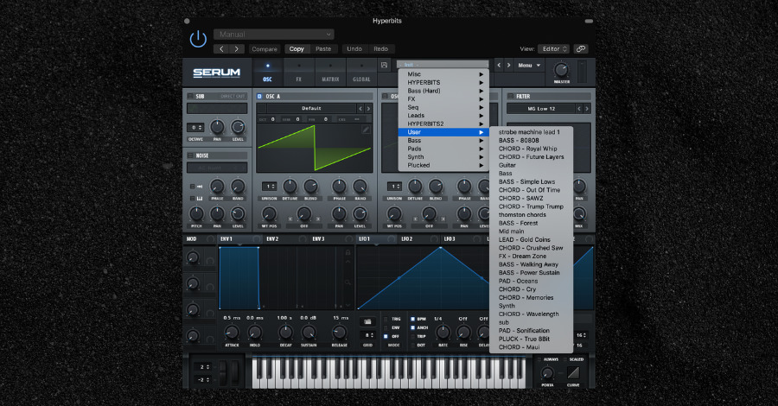The width and height of the screenshot is (778, 406).
Task: Toggle the LFO DOT checkbox
Action: tap(413, 345)
